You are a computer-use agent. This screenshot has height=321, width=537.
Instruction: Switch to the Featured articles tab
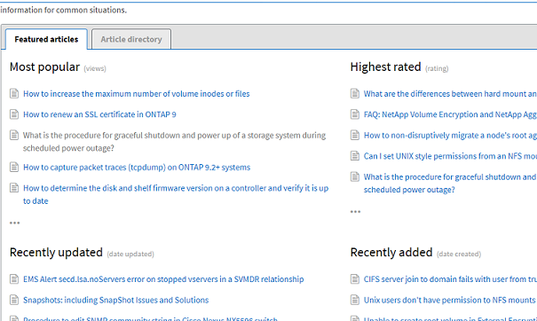point(46,39)
